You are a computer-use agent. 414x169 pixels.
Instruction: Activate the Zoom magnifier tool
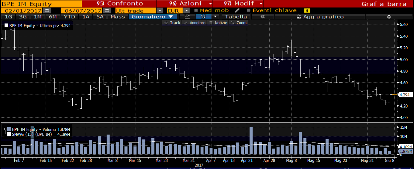pyautogui.click(x=239, y=23)
